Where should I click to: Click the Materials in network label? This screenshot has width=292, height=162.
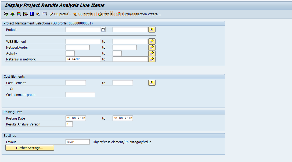point(21,59)
